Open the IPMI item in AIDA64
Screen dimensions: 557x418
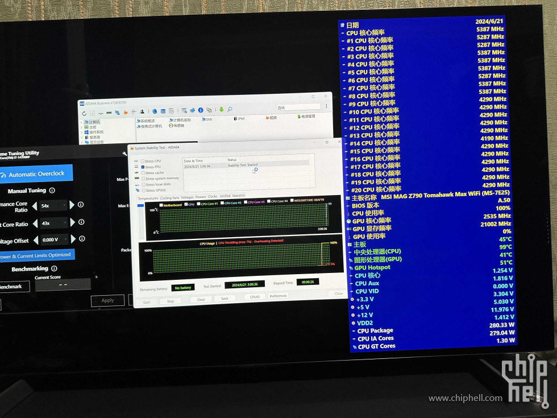[x=239, y=118]
